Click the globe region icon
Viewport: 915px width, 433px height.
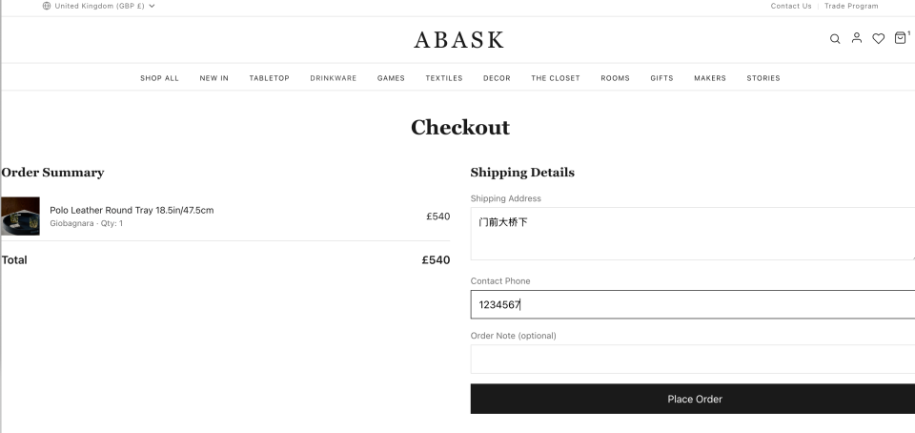[47, 6]
